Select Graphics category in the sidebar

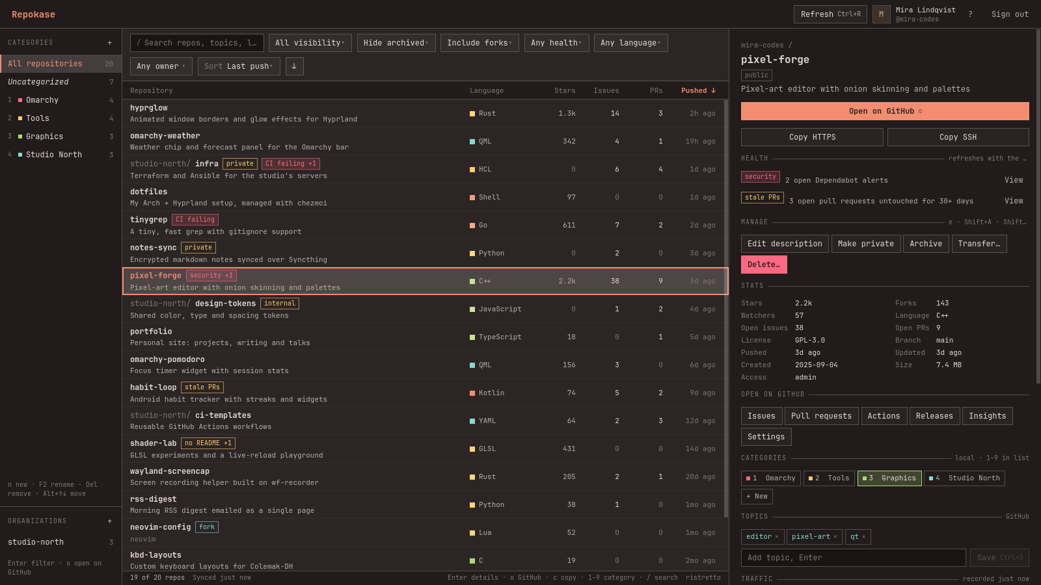tap(61, 136)
